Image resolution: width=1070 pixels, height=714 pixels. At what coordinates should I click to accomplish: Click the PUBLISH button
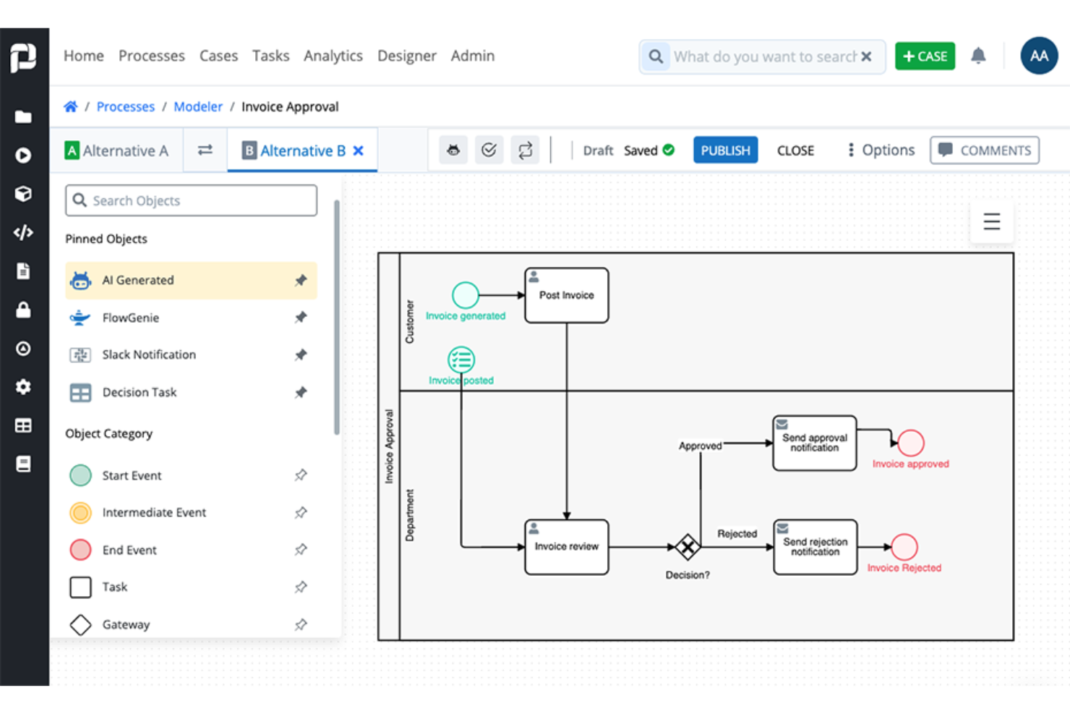tap(725, 150)
